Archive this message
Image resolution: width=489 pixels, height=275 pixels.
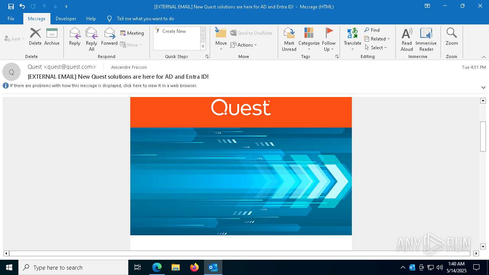coord(52,37)
